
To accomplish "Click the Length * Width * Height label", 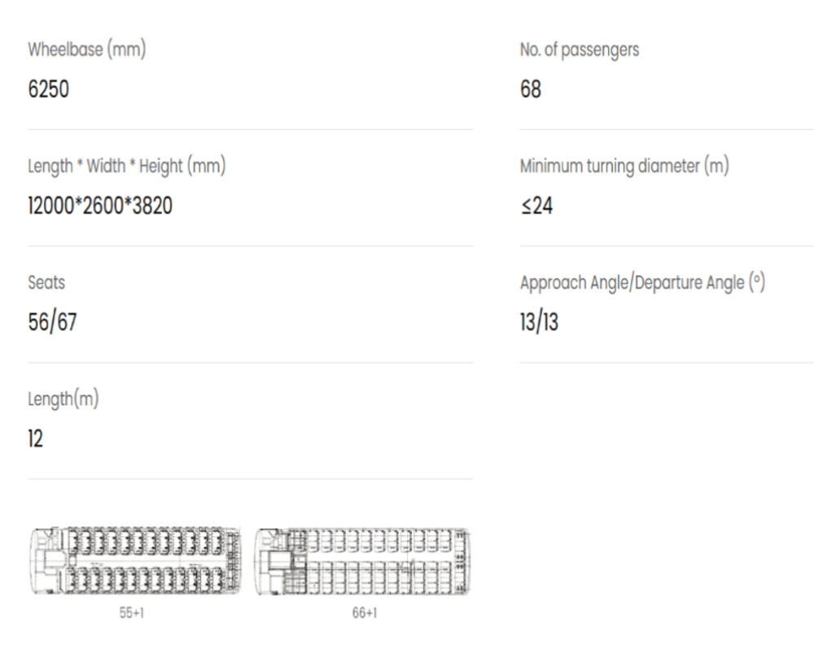I will pos(127,166).
